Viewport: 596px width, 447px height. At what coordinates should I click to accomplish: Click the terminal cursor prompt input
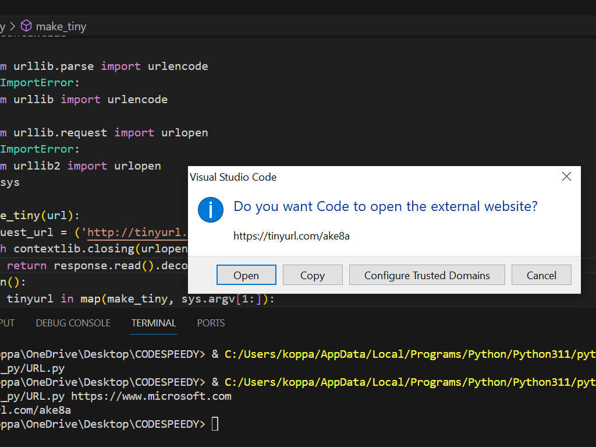click(x=215, y=424)
